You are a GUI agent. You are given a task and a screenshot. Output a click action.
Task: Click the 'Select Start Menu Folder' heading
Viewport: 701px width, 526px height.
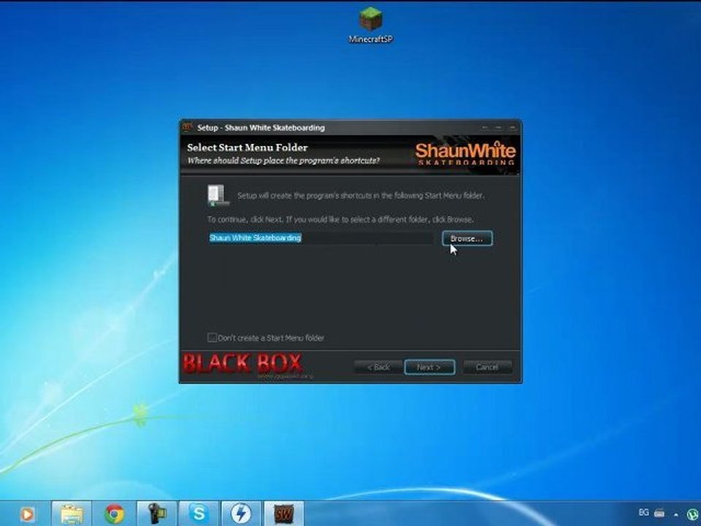(248, 148)
